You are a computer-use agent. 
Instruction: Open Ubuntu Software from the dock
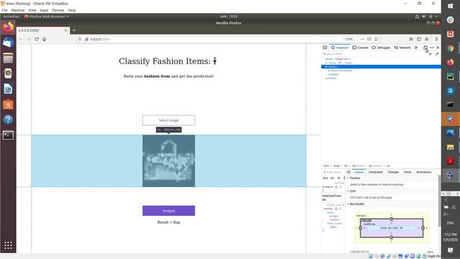8,104
